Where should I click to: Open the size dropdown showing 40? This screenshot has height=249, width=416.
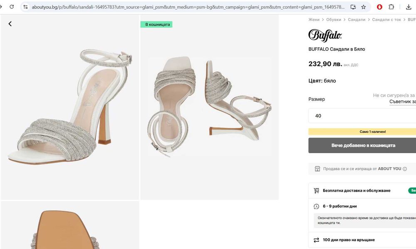tap(362, 116)
